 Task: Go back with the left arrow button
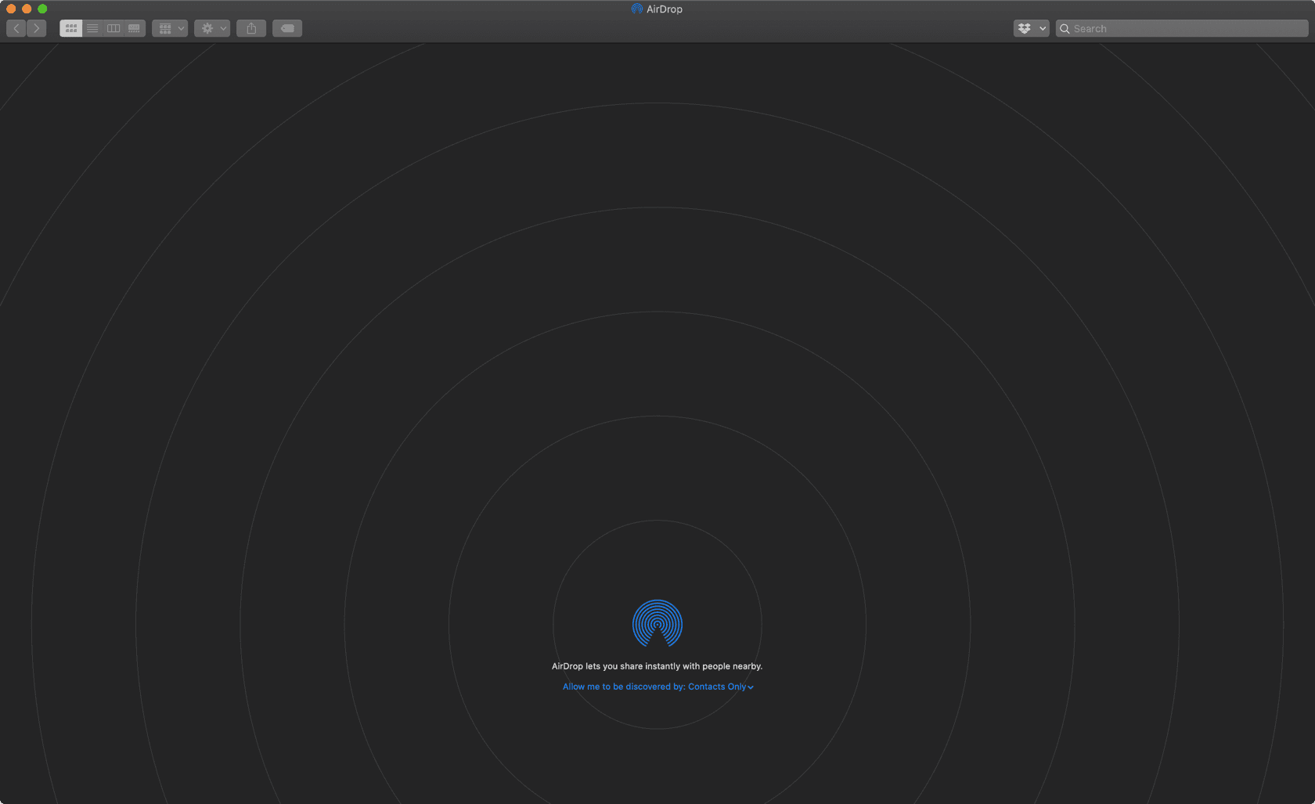pos(16,28)
